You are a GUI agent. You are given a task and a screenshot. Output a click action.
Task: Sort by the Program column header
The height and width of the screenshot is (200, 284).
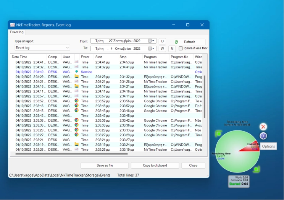tap(156, 57)
